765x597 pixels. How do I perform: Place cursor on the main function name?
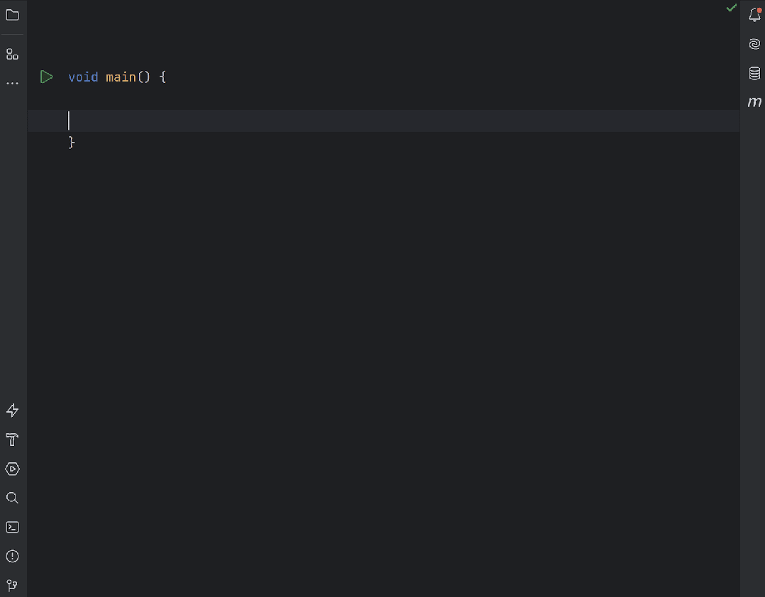(121, 77)
